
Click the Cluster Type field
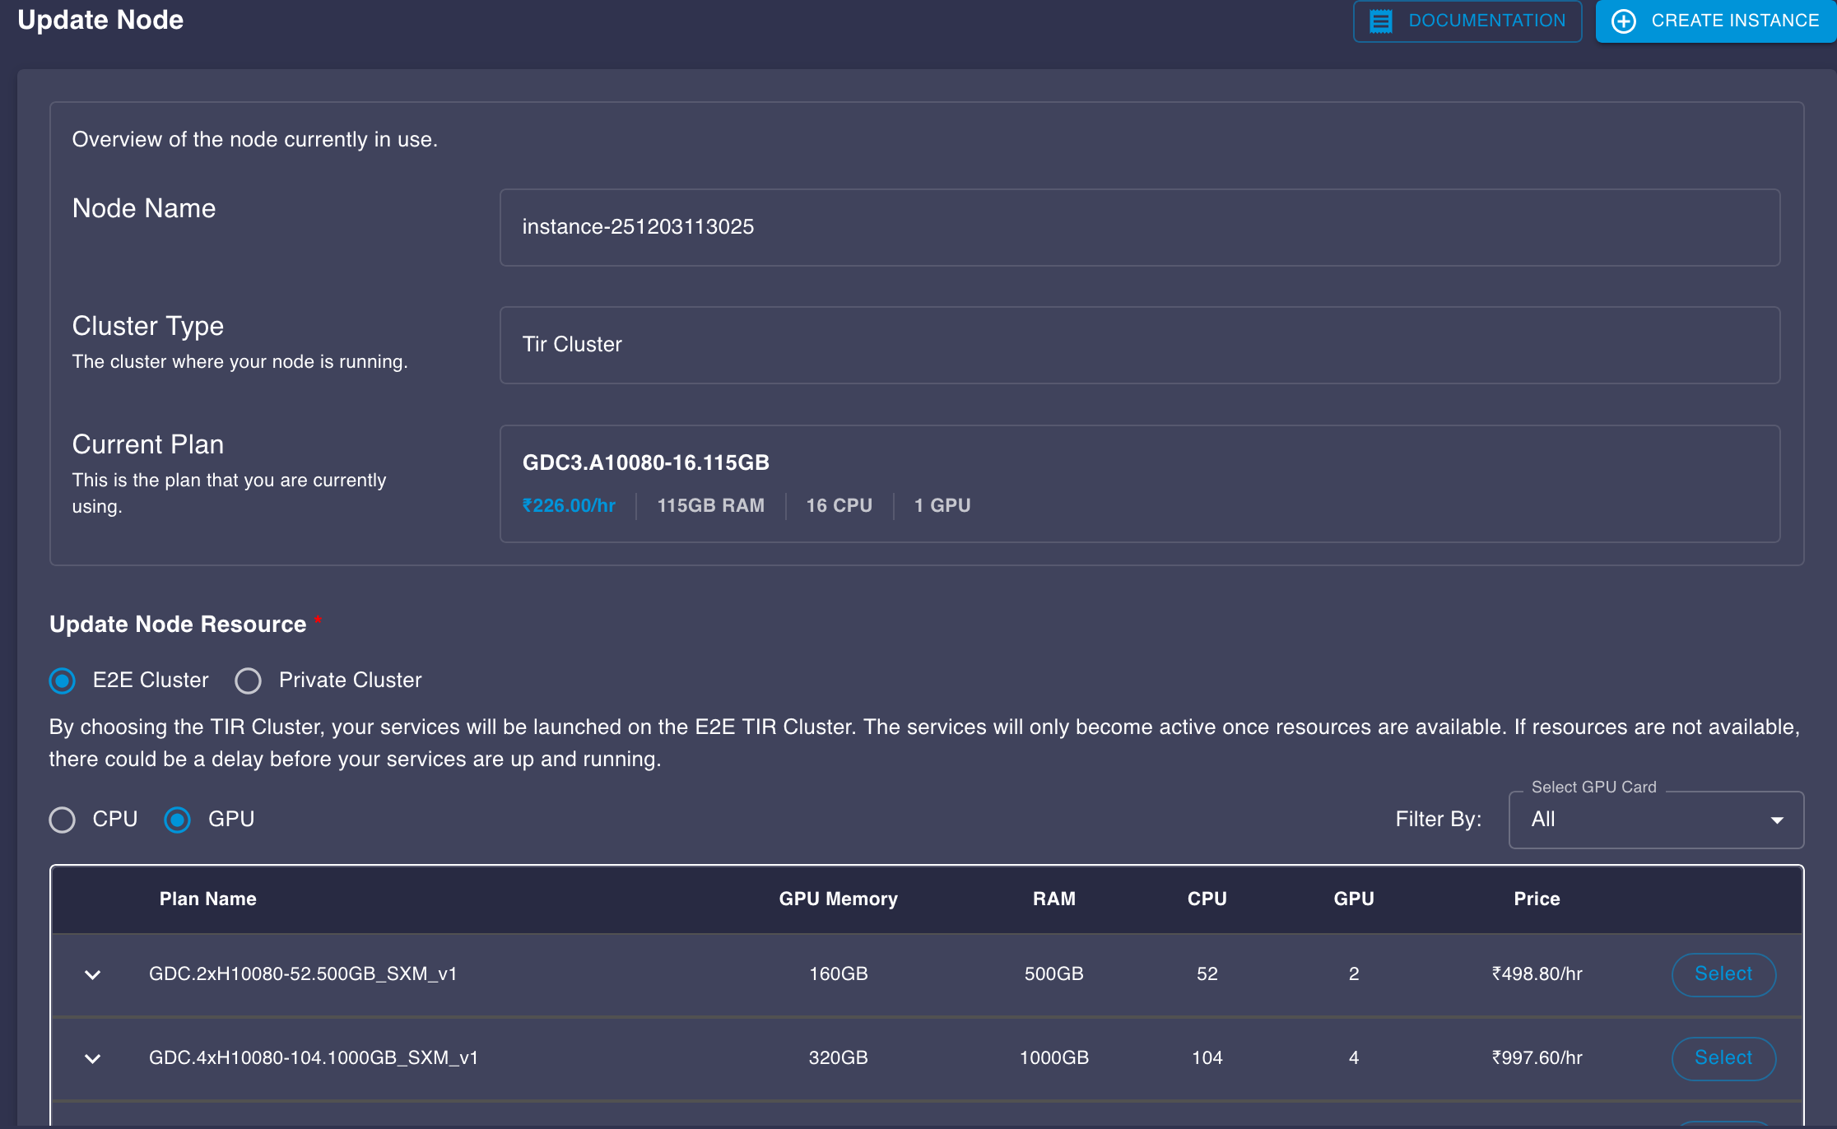point(1139,345)
